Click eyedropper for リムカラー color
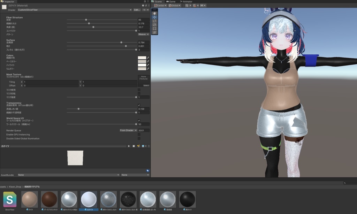The height and width of the screenshot is (214, 357). 148,69
